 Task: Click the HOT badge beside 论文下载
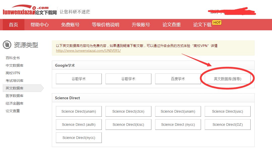click(x=217, y=22)
